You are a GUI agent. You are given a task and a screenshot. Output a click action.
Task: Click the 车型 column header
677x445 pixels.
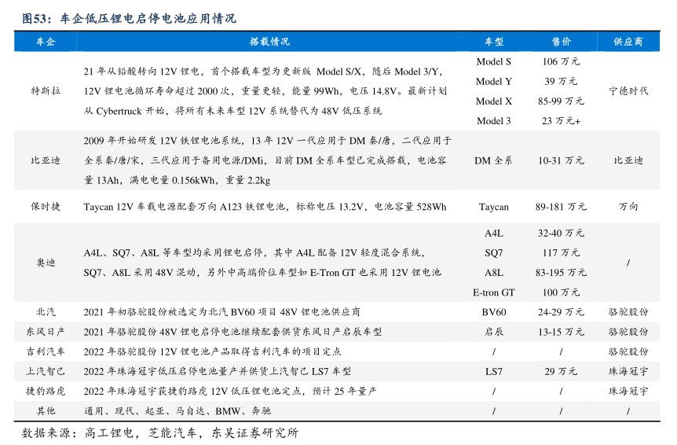[493, 42]
